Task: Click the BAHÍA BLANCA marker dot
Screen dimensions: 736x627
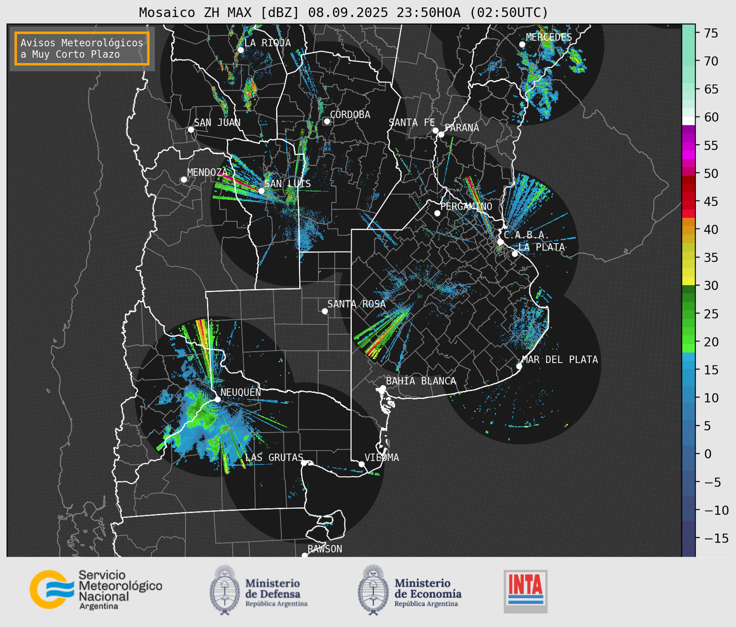Action: pyautogui.click(x=383, y=388)
